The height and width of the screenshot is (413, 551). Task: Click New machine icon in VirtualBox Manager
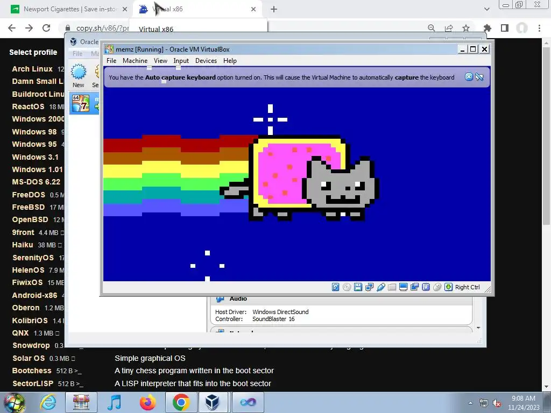tap(79, 76)
